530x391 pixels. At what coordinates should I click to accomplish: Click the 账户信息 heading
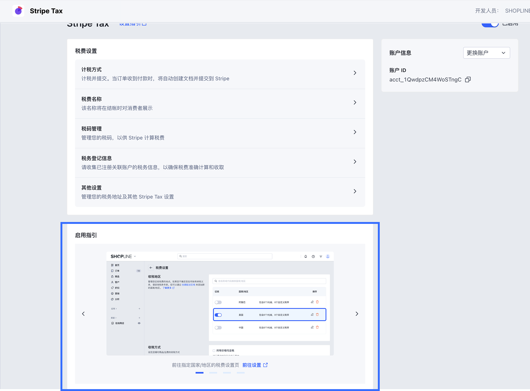(x=400, y=53)
